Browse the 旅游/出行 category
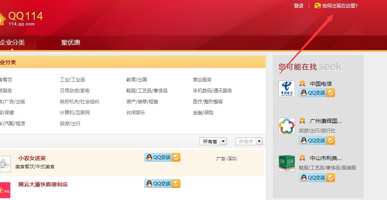Screen dimensions: 387x200 (x=70, y=123)
